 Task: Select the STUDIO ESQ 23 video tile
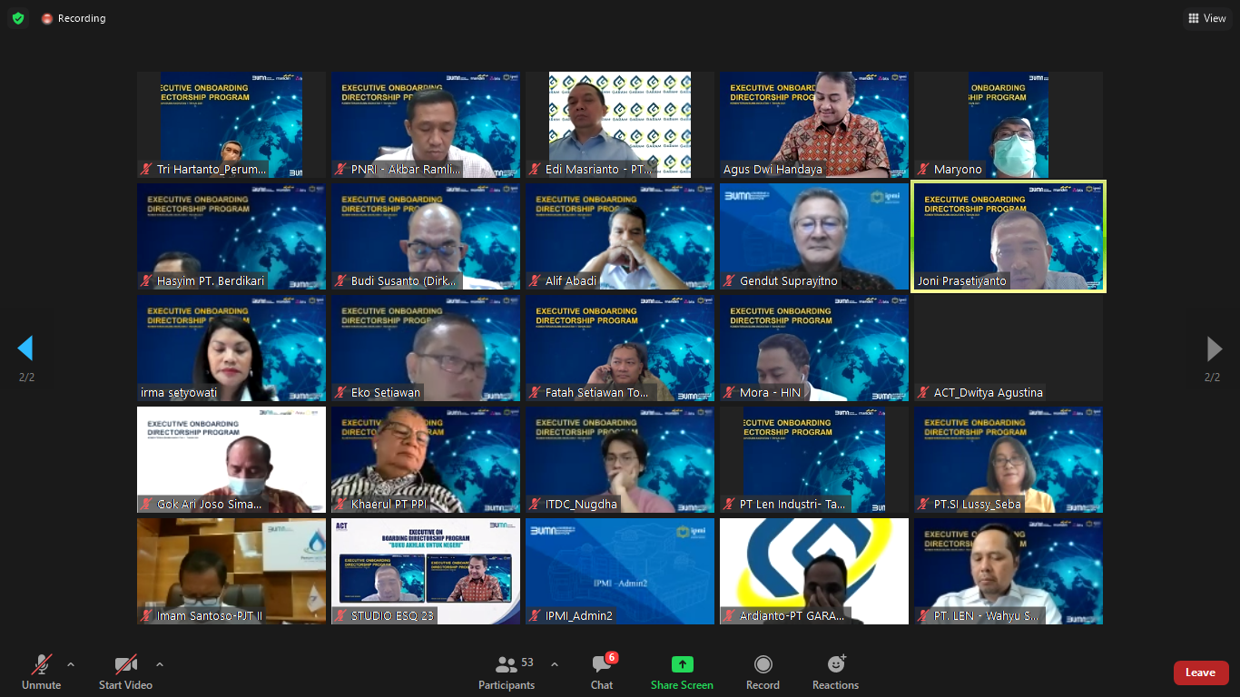(426, 571)
